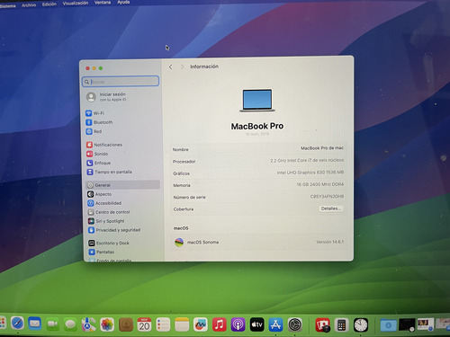Screen dimensions: 450x337
Task: Open the Downloads folder in the Dock
Action: 388,325
